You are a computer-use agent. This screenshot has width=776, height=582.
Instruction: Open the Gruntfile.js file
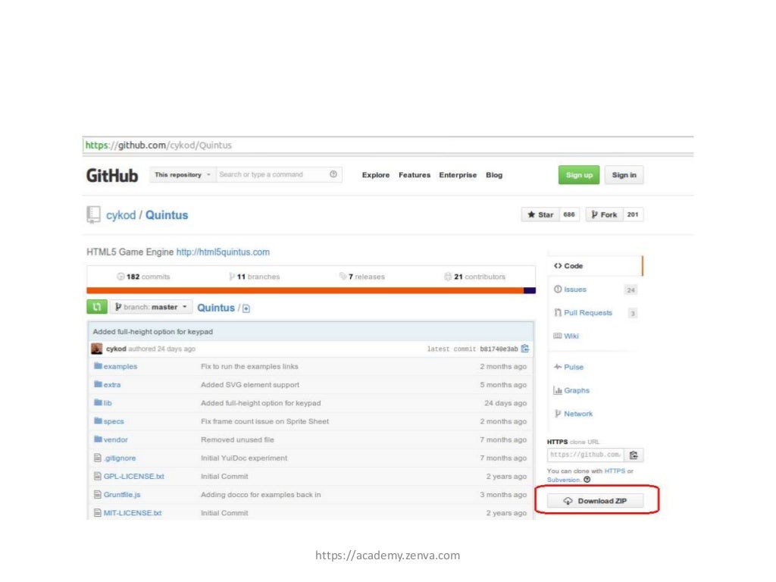coord(122,494)
